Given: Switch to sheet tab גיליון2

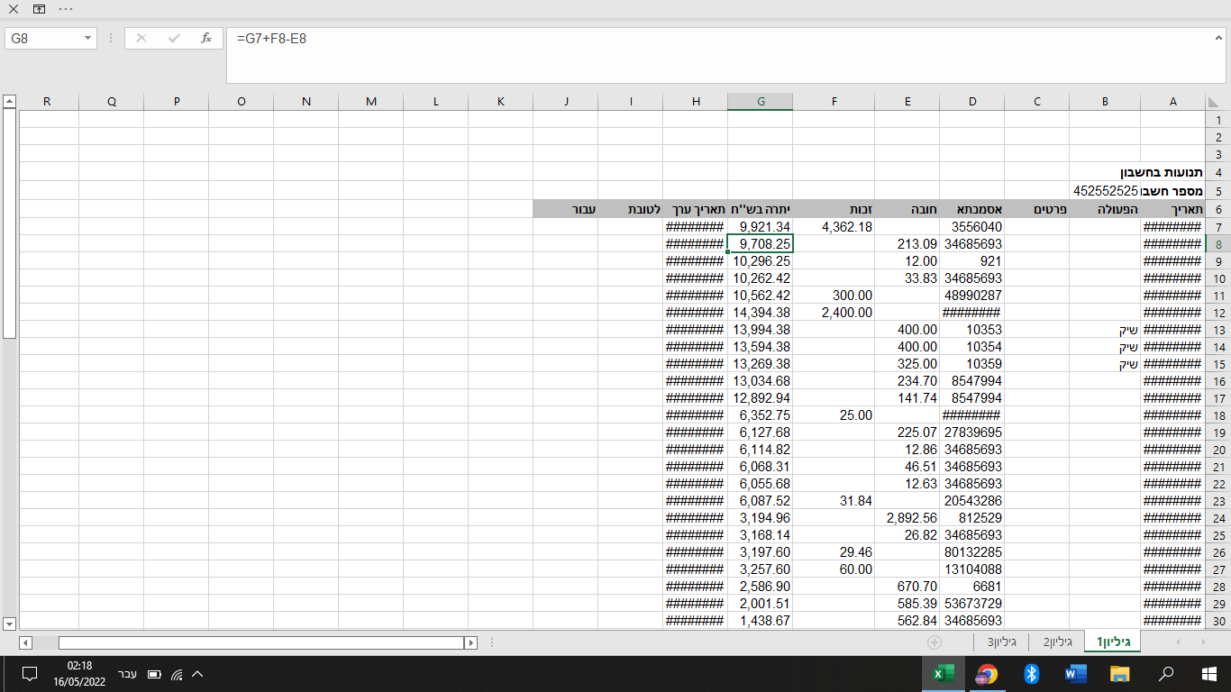Looking at the screenshot, I should [x=1057, y=642].
